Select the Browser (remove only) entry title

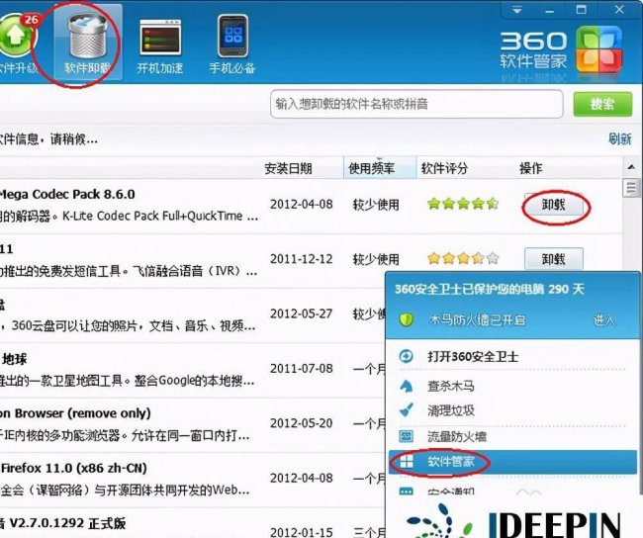coord(75,413)
